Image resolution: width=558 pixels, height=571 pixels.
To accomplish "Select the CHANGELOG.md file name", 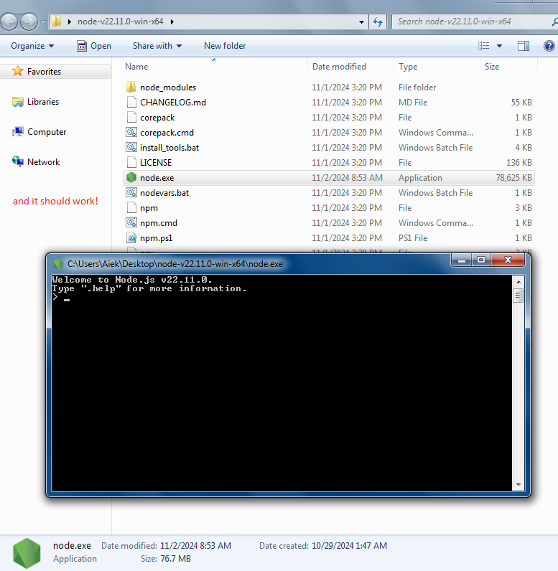I will coord(173,103).
